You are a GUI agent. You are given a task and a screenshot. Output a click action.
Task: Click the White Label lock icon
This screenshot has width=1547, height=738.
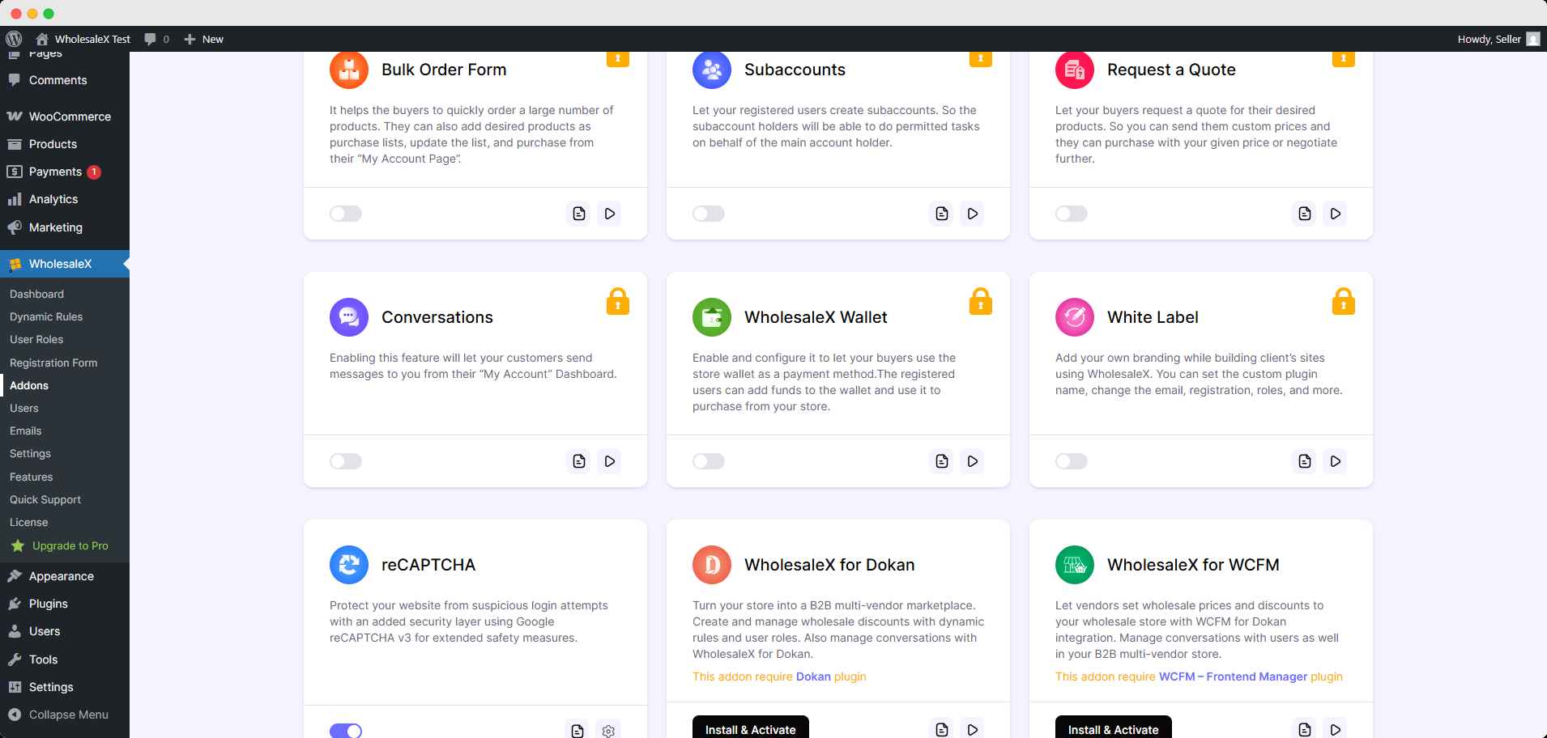coord(1344,301)
